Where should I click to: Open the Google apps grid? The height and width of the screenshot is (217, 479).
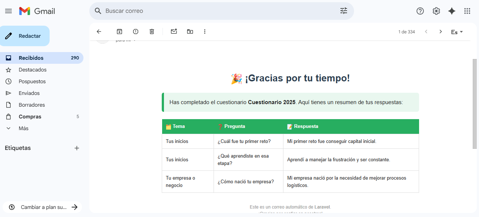coord(467,11)
